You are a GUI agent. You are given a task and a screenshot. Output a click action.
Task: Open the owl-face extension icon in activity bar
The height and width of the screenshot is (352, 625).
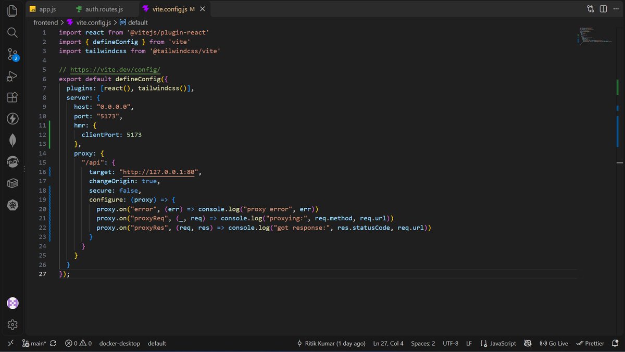click(x=12, y=162)
